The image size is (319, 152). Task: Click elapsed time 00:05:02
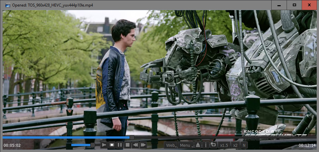[12, 145]
